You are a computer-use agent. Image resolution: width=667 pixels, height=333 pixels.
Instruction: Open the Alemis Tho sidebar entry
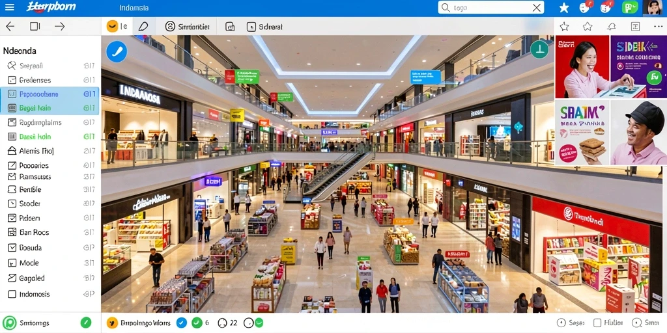point(50,151)
